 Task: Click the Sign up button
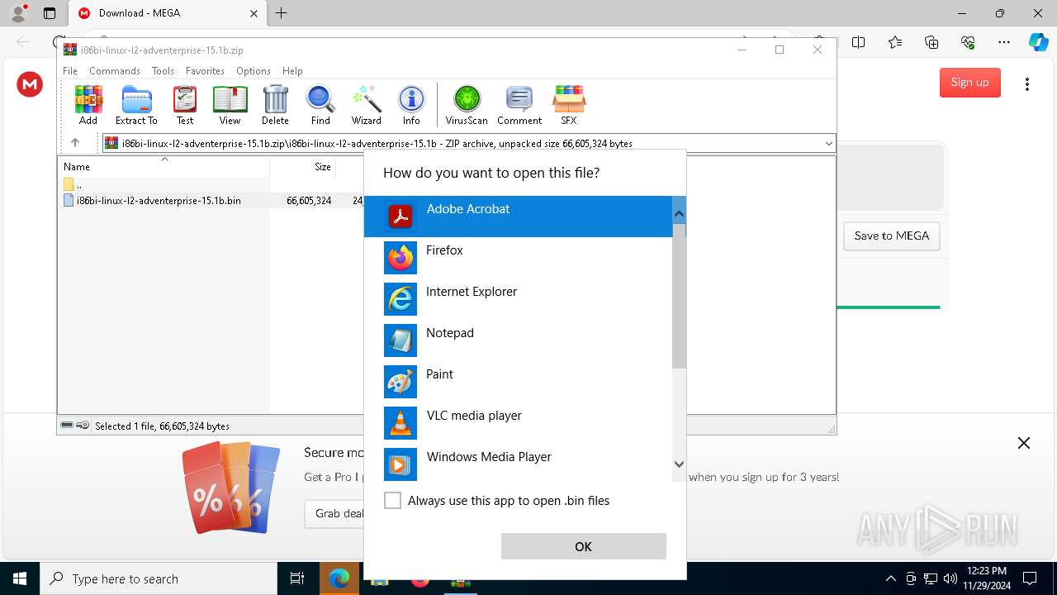pos(969,82)
